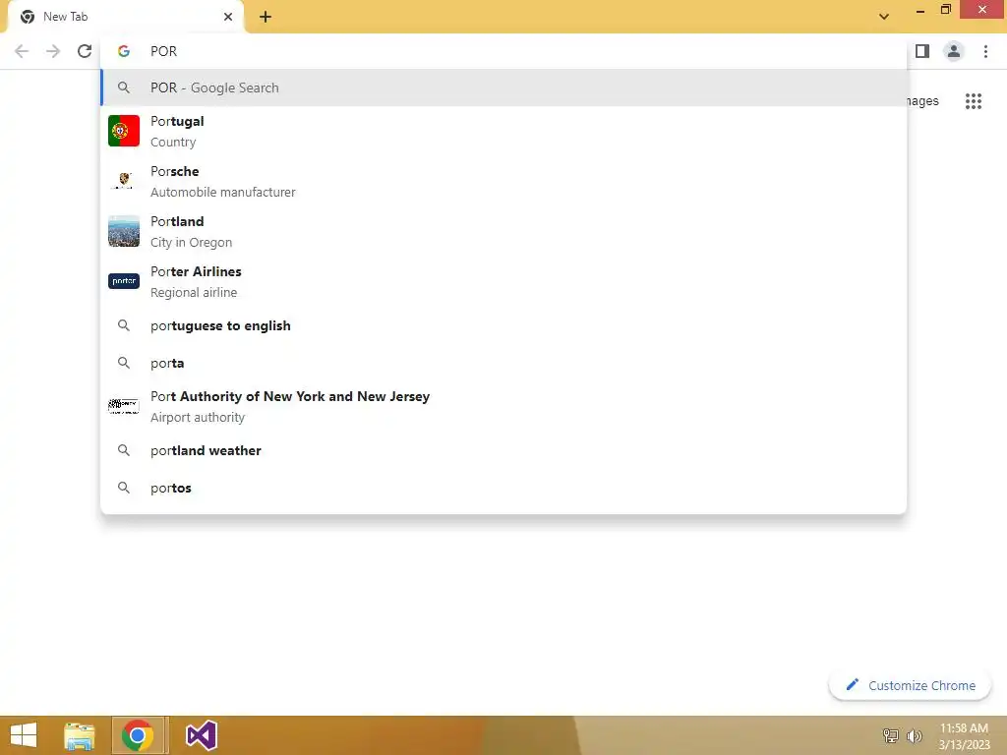Click the Port Authority logo thumbnail
This screenshot has height=755, width=1007.
(124, 406)
